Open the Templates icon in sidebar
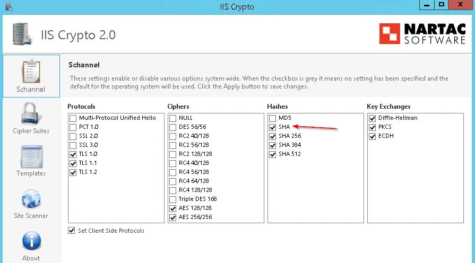 click(x=31, y=156)
